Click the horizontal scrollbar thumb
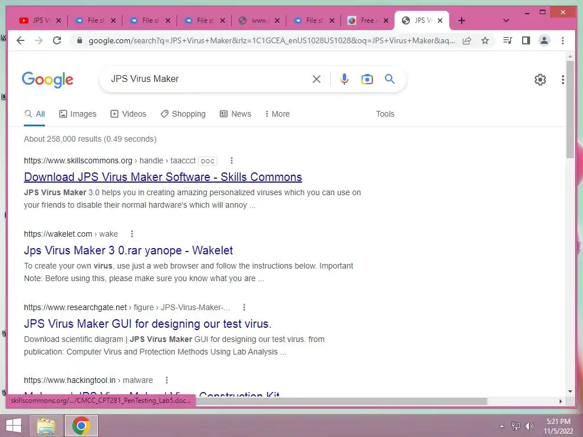The width and height of the screenshot is (583, 437). (342, 401)
